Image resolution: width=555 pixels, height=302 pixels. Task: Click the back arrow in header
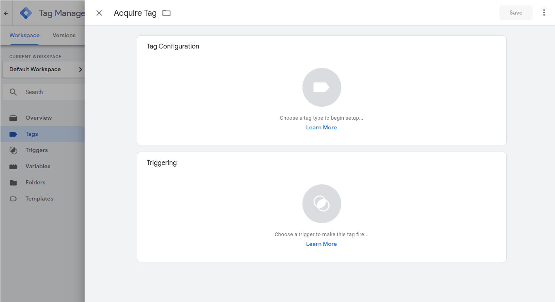pos(6,13)
